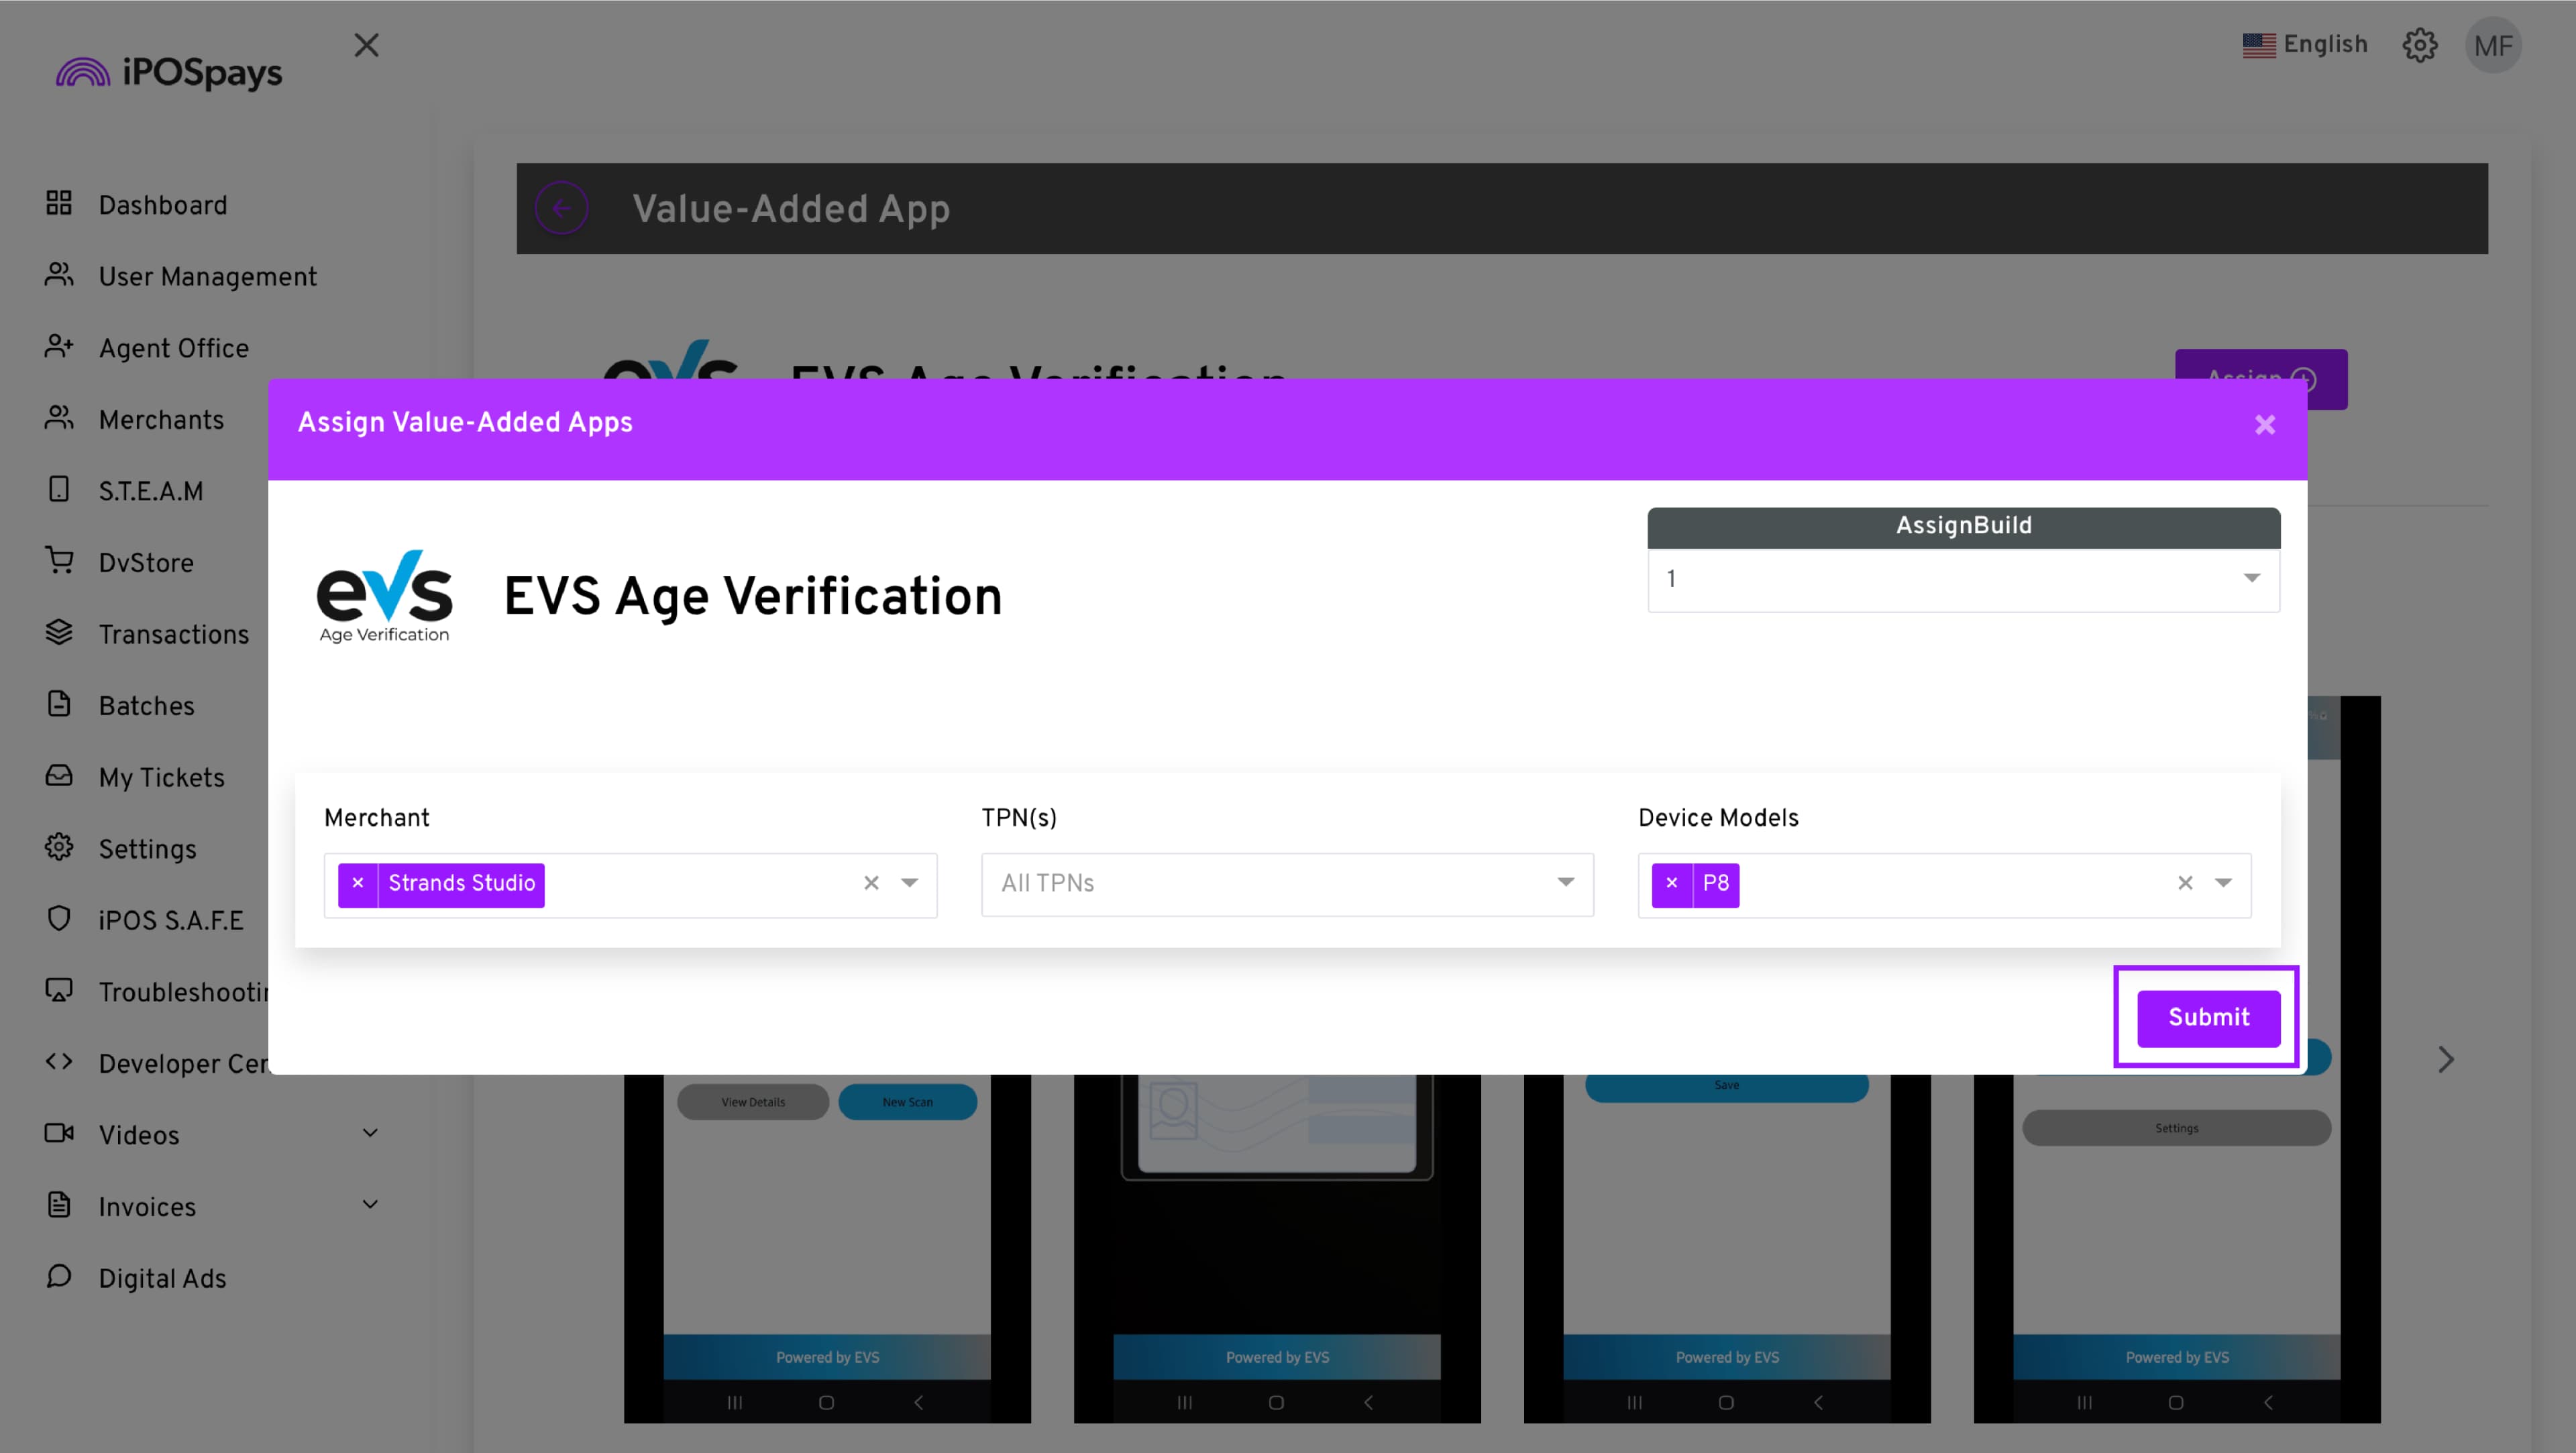Close the Assign Value-Added Apps dialog
The image size is (2576, 1453).
click(x=2264, y=425)
